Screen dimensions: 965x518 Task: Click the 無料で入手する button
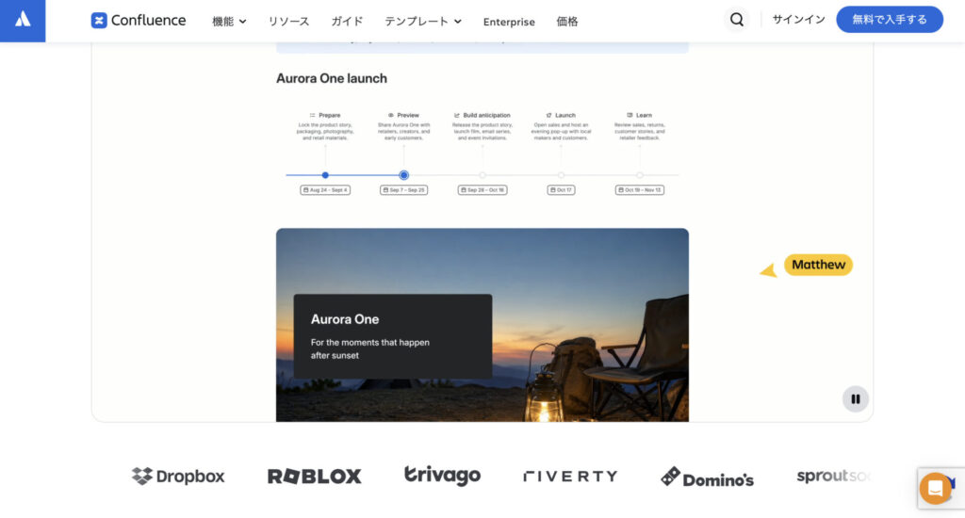click(890, 20)
